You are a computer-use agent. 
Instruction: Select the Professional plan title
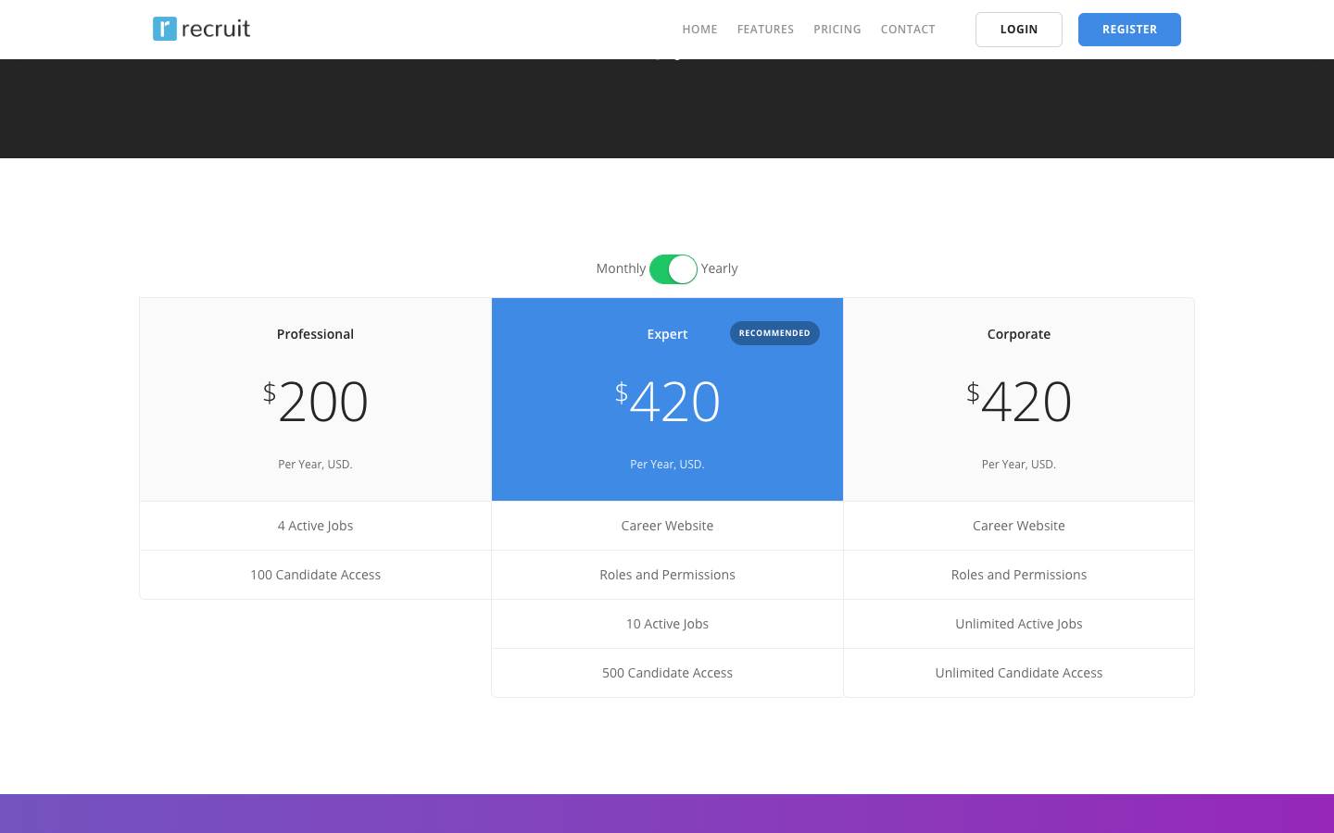315,334
